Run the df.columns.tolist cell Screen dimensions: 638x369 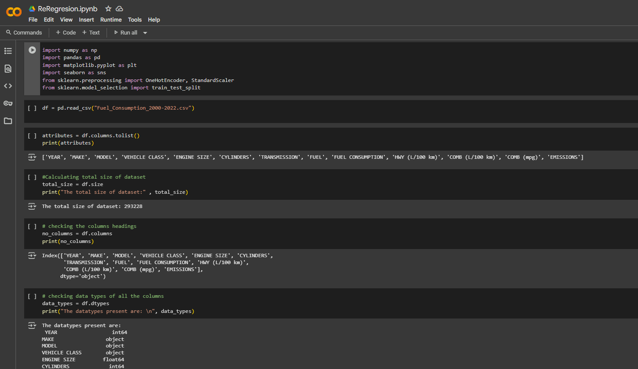32,136
